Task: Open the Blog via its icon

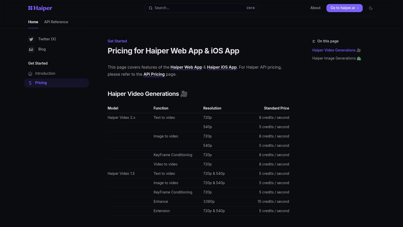Action: point(31,49)
